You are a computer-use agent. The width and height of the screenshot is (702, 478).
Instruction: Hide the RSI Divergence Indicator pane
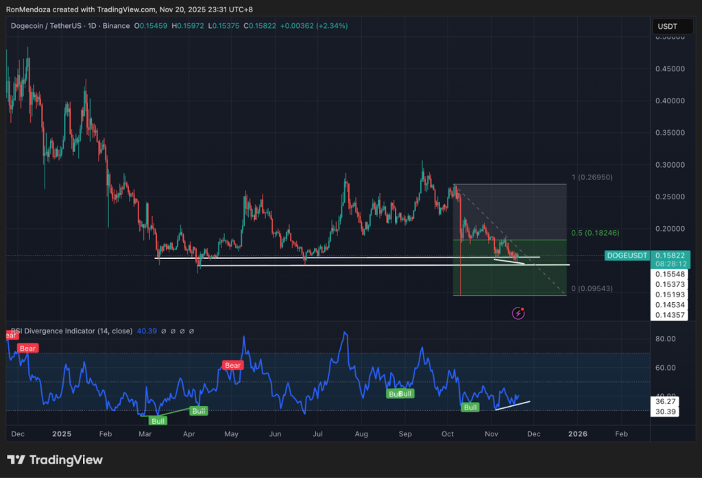tap(163, 331)
